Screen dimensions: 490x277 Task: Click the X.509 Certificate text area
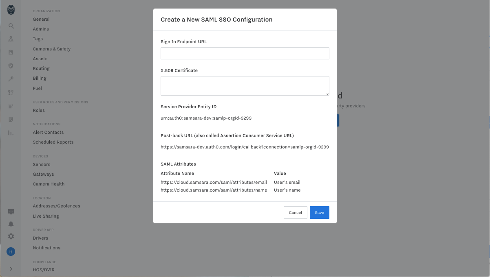tap(245, 86)
